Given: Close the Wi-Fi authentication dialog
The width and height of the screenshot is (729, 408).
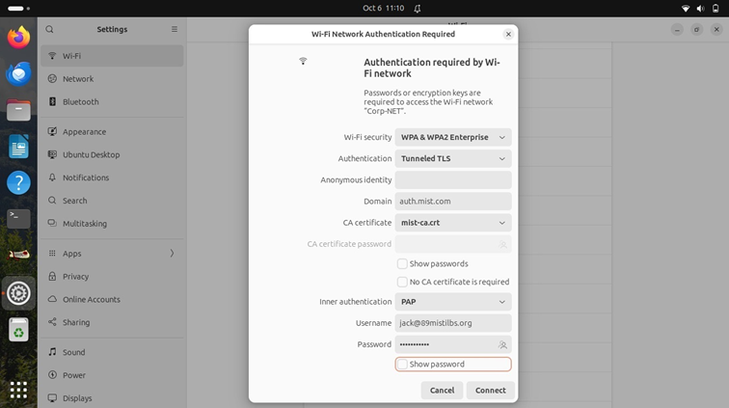Looking at the screenshot, I should click(508, 34).
